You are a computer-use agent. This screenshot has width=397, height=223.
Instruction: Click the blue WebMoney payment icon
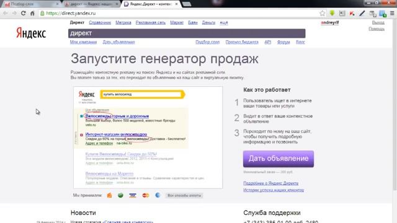(x=158, y=195)
